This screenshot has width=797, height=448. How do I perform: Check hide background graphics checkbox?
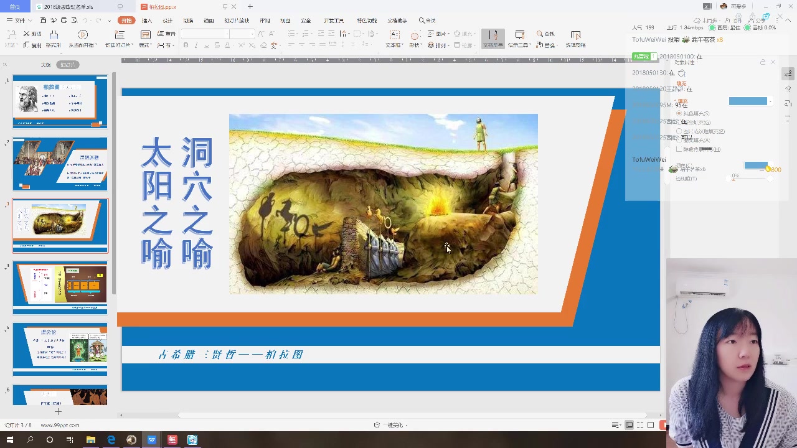coord(679,149)
